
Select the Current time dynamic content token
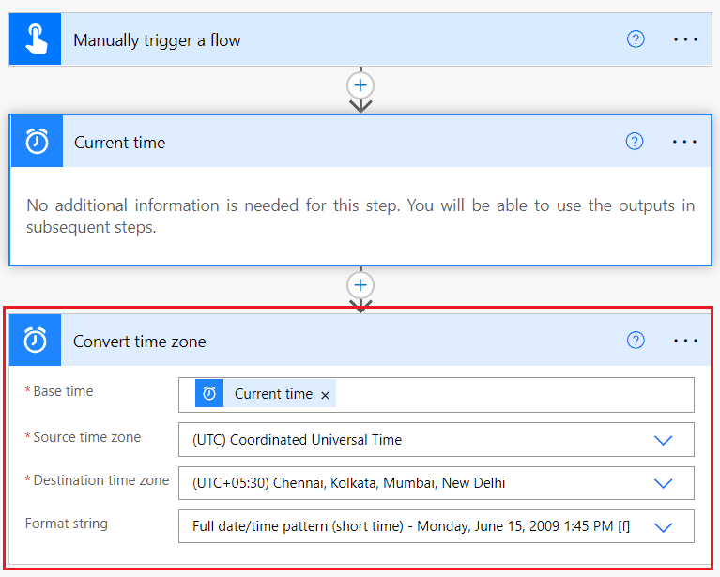click(x=266, y=393)
